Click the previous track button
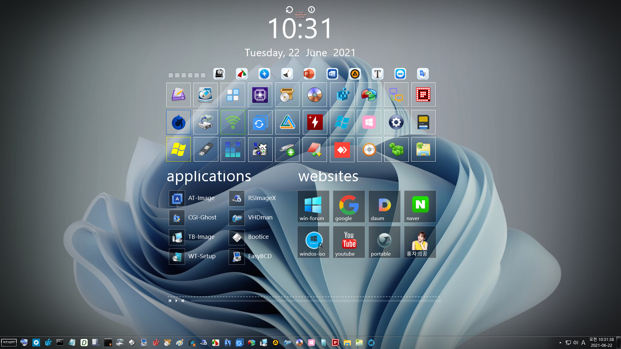Screen dimensions: 621x349 170,301
